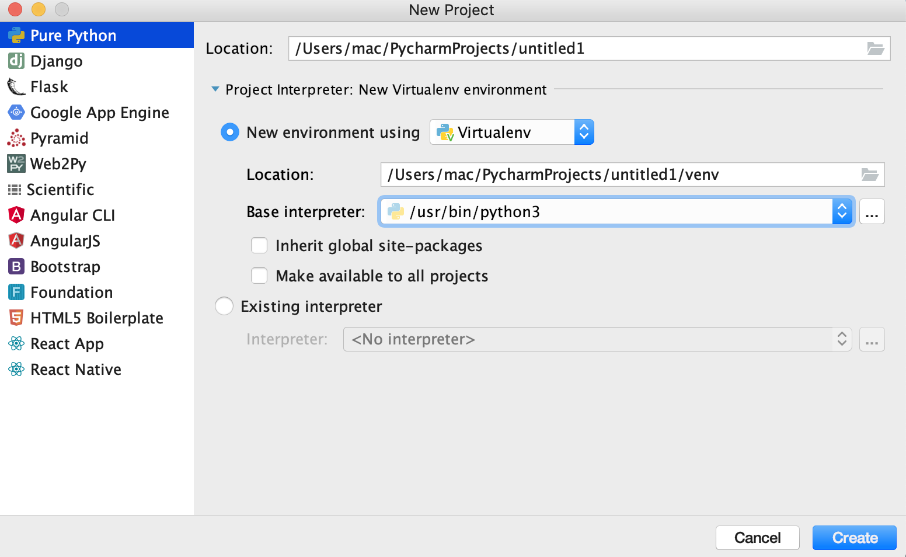Click the Django project icon
Viewport: 906px width, 557px height.
coord(16,61)
